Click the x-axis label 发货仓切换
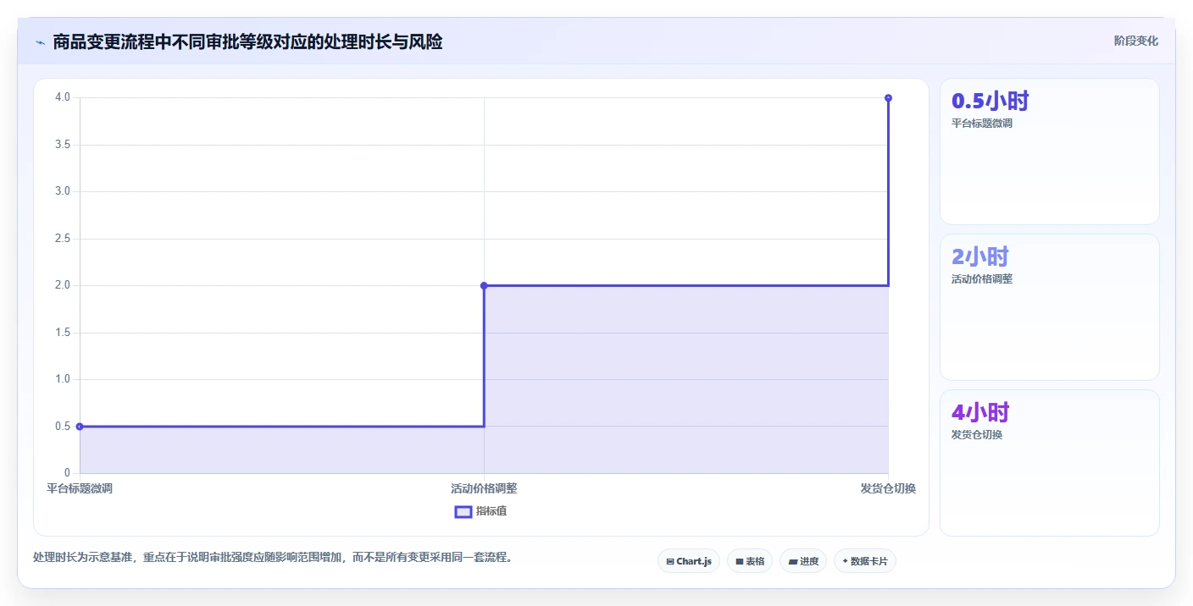Image resolution: width=1193 pixels, height=606 pixels. (x=888, y=488)
